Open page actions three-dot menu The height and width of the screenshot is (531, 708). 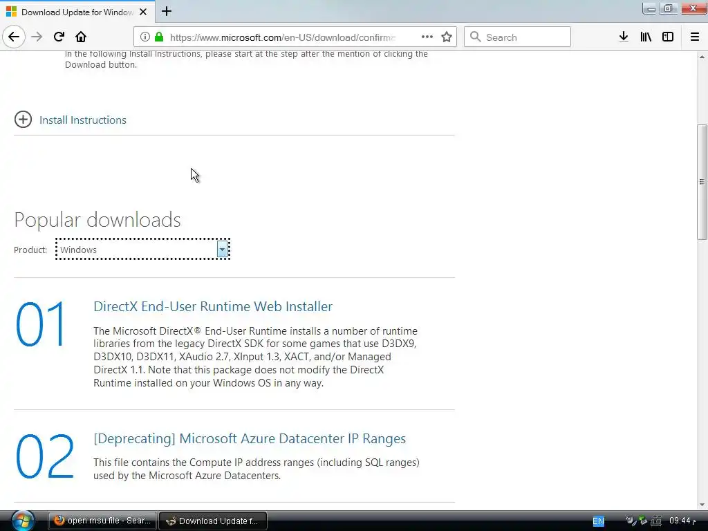pyautogui.click(x=427, y=37)
